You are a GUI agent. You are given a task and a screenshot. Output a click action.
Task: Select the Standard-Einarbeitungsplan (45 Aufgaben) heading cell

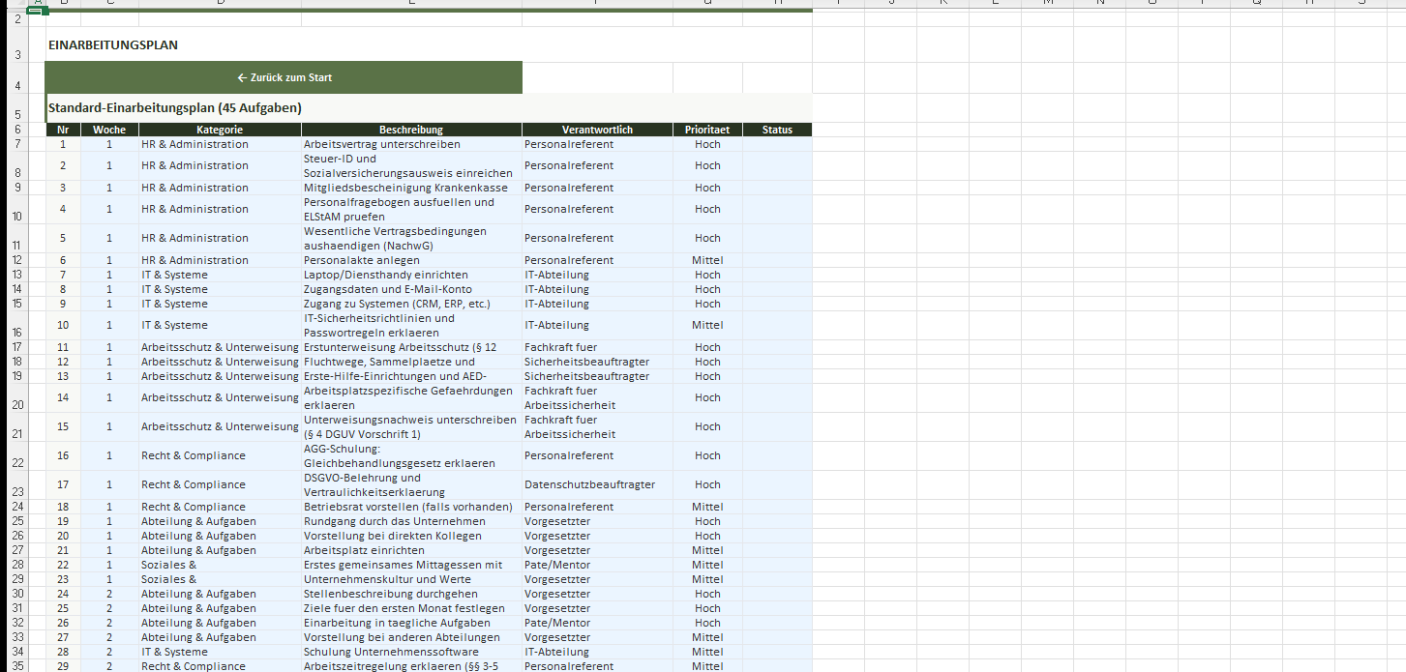pyautogui.click(x=175, y=107)
